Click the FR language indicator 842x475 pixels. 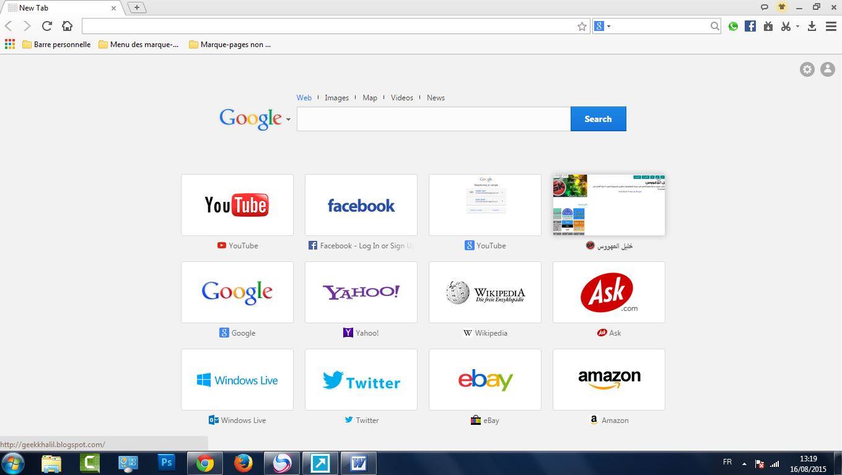(x=727, y=462)
